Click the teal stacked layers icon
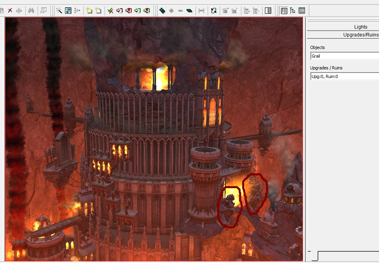The height and width of the screenshot is (263, 379). [190, 11]
